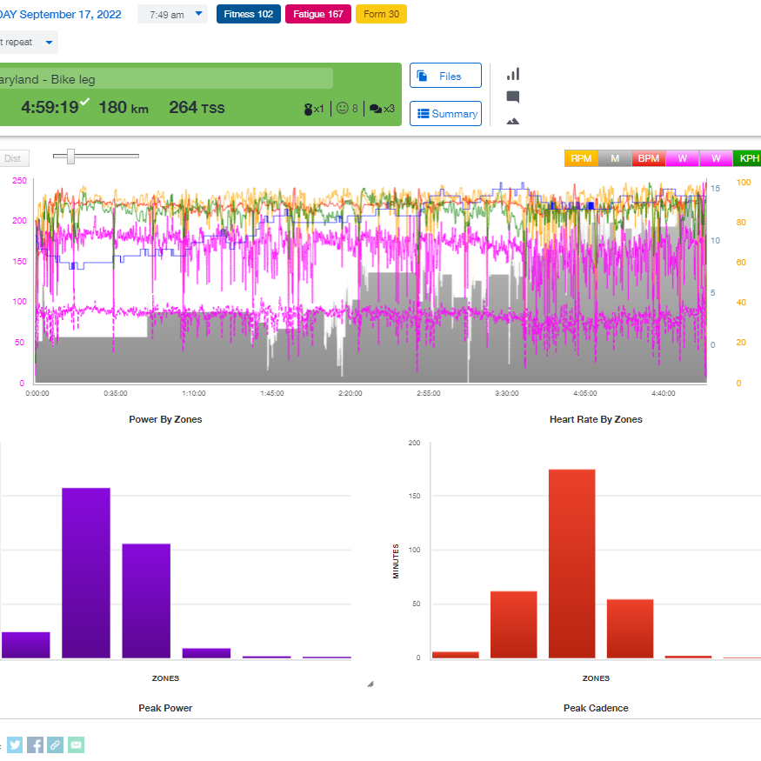The height and width of the screenshot is (761, 761).
Task: Disable the KPH speed channel
Action: pos(746,158)
